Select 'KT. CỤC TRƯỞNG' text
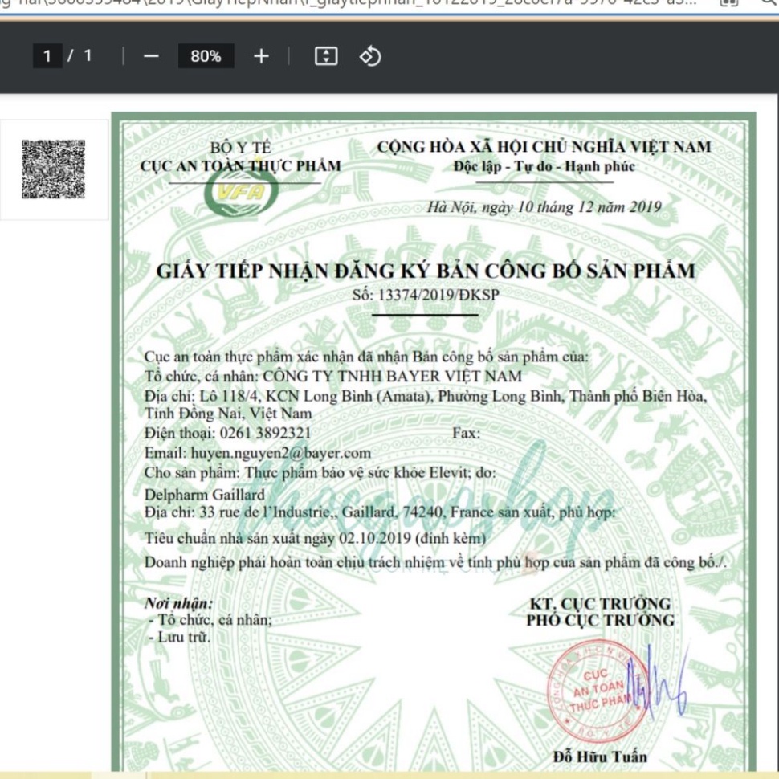This screenshot has height=779, width=779. pos(600,604)
